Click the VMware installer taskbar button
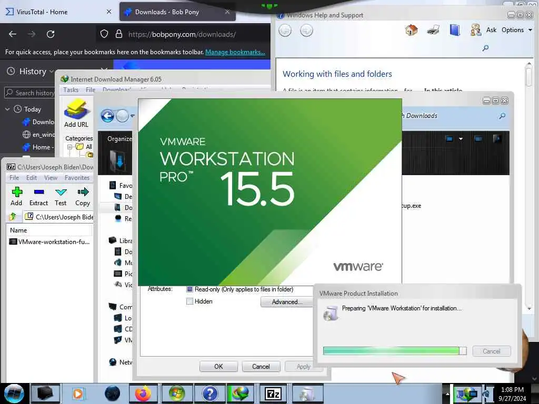Viewport: 539px width, 404px height. [307, 393]
